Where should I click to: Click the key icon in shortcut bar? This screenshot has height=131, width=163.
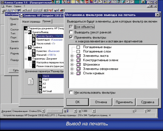[x=100, y=2]
